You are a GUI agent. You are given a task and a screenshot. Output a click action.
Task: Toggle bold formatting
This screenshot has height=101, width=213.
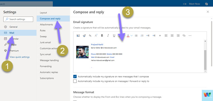tap(102, 36)
